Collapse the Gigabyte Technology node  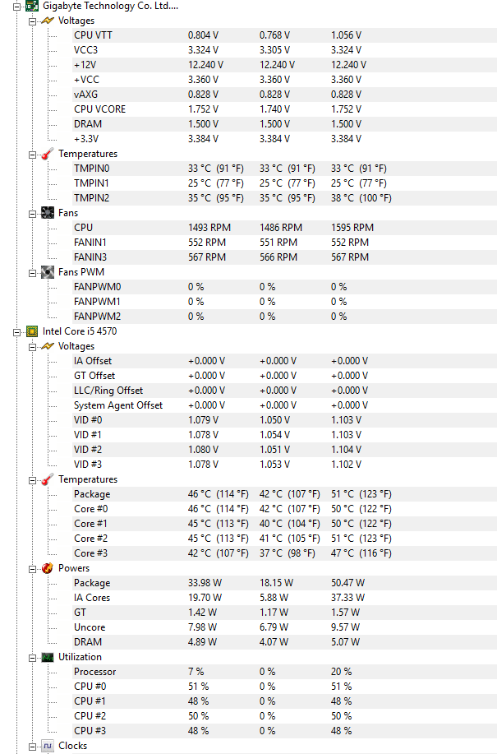click(x=16, y=7)
